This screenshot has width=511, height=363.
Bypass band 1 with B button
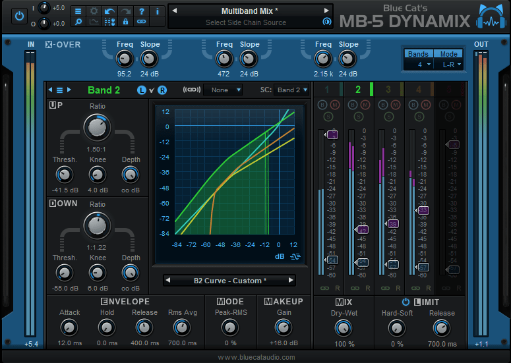coord(322,105)
